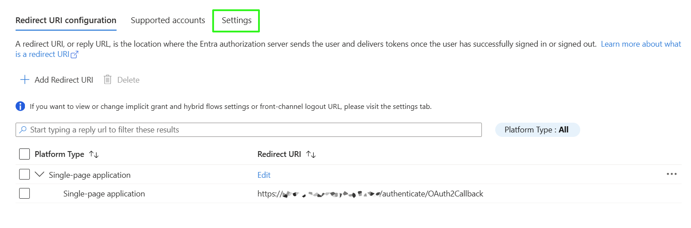This screenshot has width=691, height=228.
Task: Open the Settings tab
Action: (236, 20)
